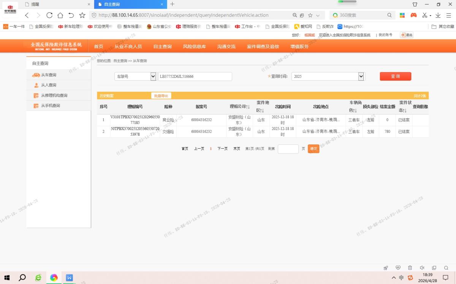This screenshot has width=456, height=284.
Task: Click the shirt skin icon in title bar
Action: 415,4
